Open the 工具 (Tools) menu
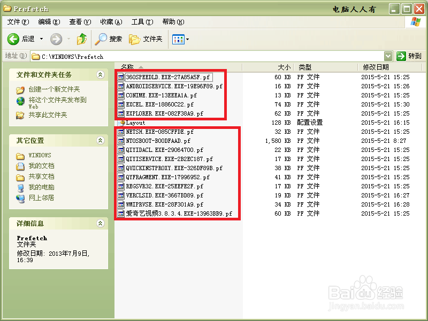This screenshot has width=428, height=321. (x=140, y=21)
